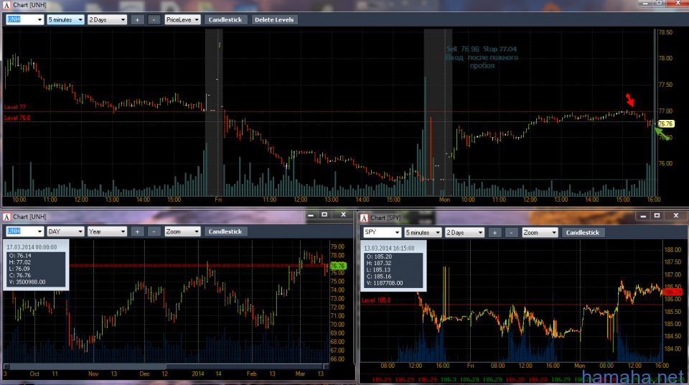Maximize the top Chart [UNH] window

659,3
